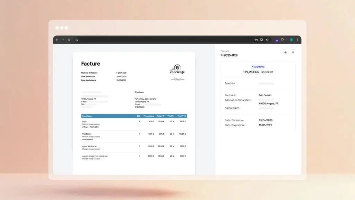This screenshot has width=355, height=200.
Task: Open the green user profile avatar
Action: tap(291, 40)
